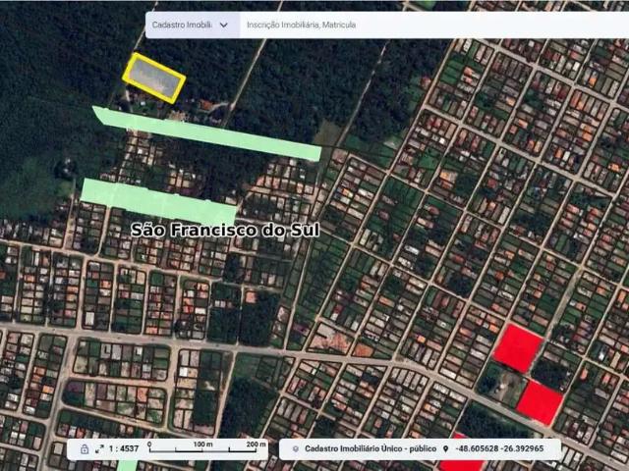Viewport: 629px width, 471px height.
Task: Select the yellow-outlined parcel on the map
Action: click(x=154, y=78)
